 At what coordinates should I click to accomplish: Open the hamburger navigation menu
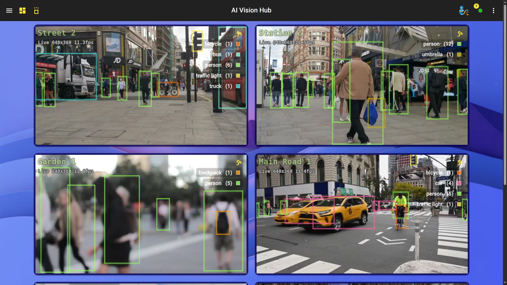pyautogui.click(x=9, y=11)
